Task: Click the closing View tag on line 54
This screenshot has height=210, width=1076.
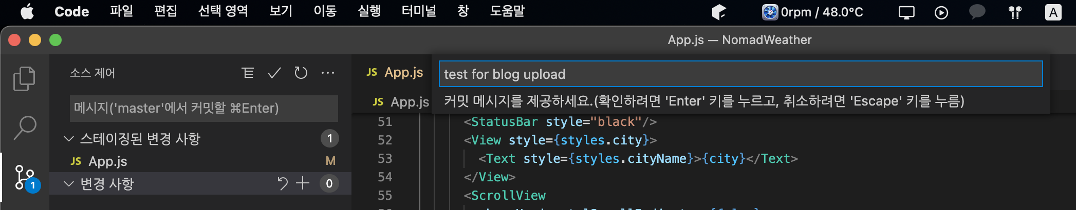Action: click(490, 177)
